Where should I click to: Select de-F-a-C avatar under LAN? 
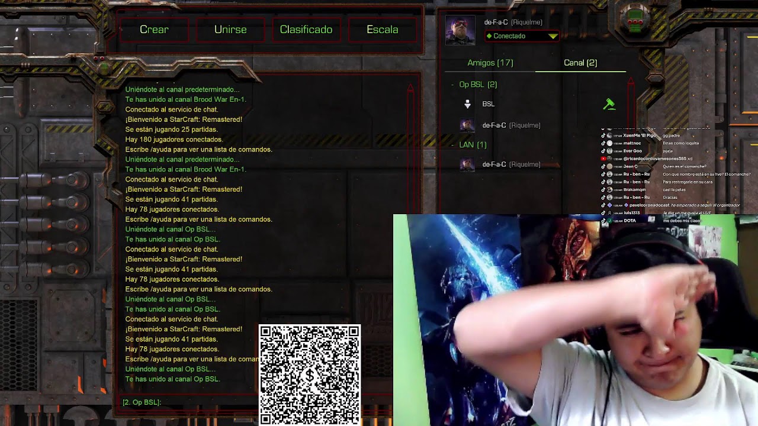click(467, 164)
